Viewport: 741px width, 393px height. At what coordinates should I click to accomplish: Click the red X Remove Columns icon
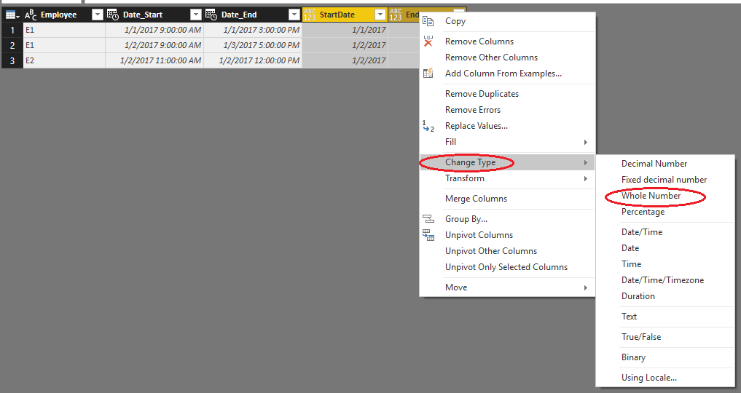tap(428, 41)
